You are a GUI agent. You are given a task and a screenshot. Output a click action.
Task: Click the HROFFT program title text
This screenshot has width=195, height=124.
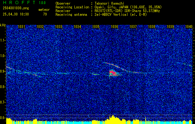[19, 2]
